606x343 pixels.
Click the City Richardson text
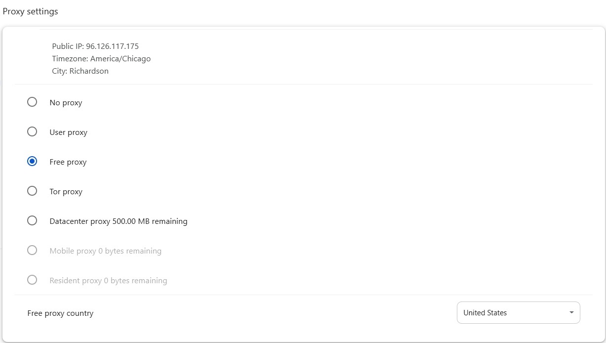[80, 71]
